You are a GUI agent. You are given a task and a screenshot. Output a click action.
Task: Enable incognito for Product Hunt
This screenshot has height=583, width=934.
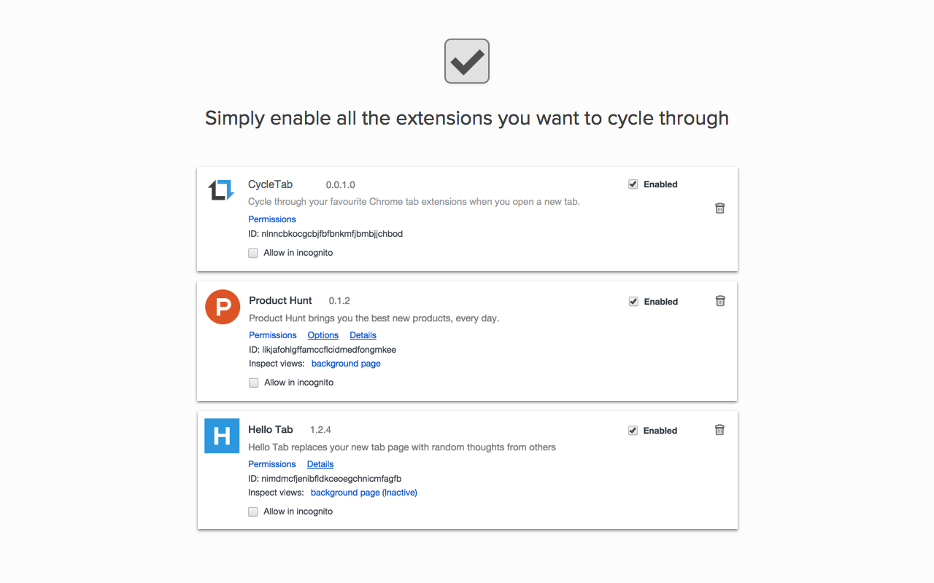click(x=254, y=383)
